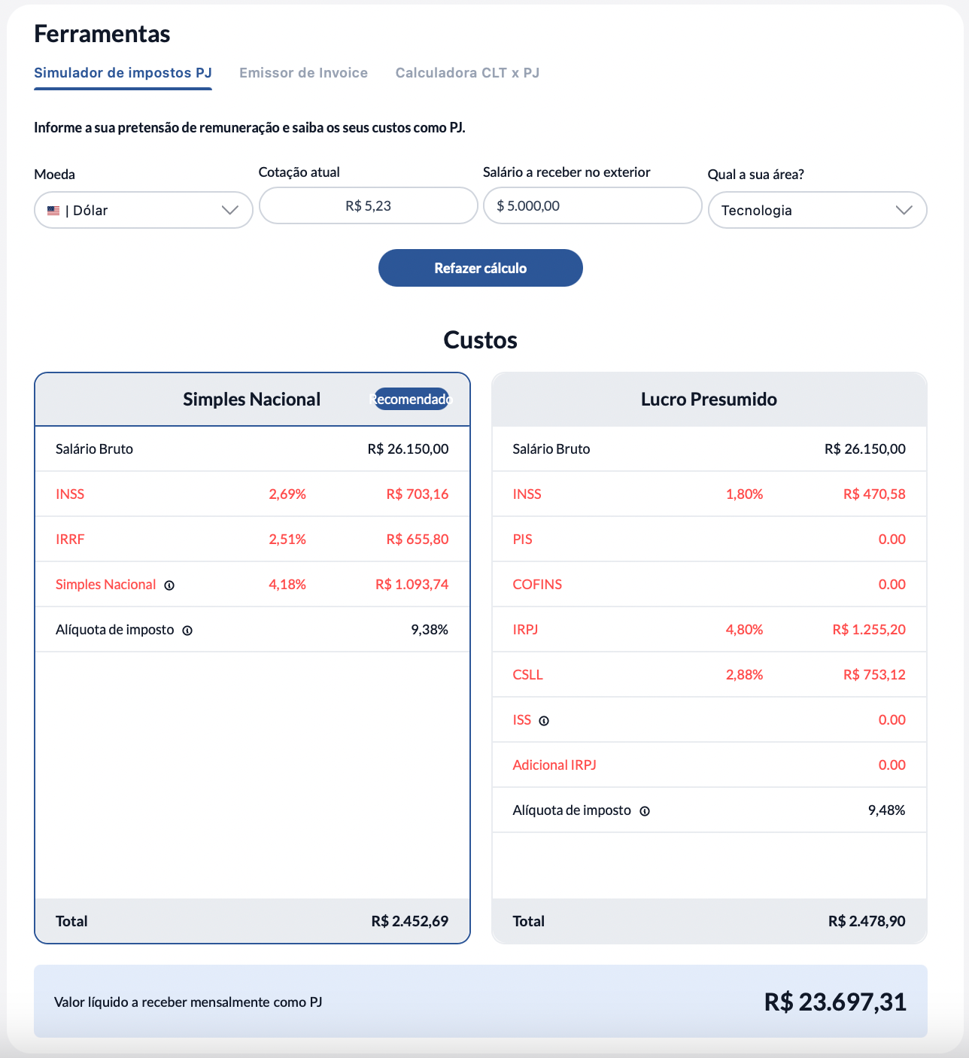Click the US flag in Moeda selector
Screen dimensions: 969x1058
[53, 211]
